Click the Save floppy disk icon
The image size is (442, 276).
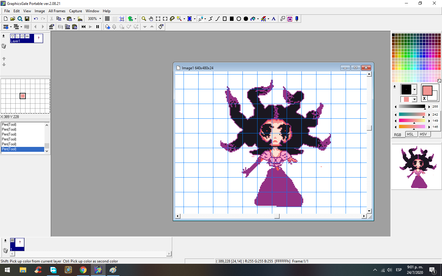27,19
